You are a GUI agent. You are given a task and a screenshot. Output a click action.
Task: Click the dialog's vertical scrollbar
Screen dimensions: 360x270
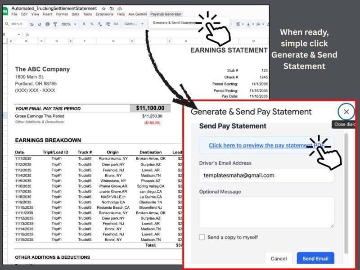click(346, 193)
